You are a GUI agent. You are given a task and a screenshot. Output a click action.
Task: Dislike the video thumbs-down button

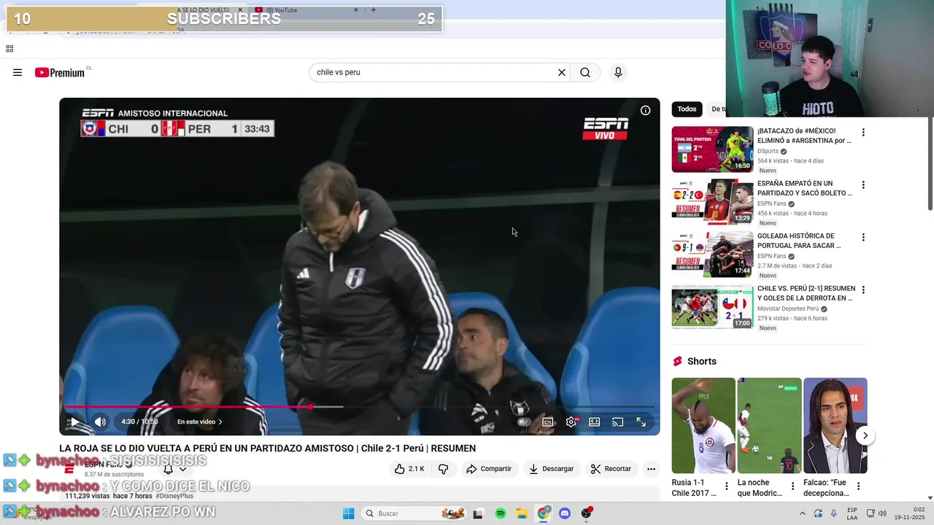click(443, 469)
